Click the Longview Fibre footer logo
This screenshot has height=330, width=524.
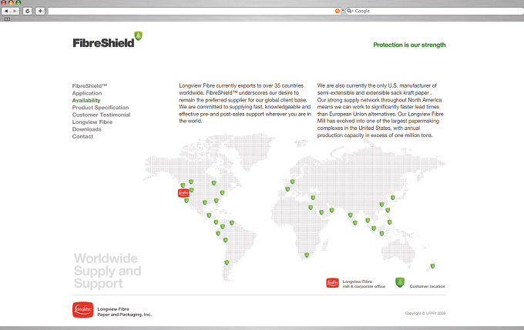tap(83, 310)
